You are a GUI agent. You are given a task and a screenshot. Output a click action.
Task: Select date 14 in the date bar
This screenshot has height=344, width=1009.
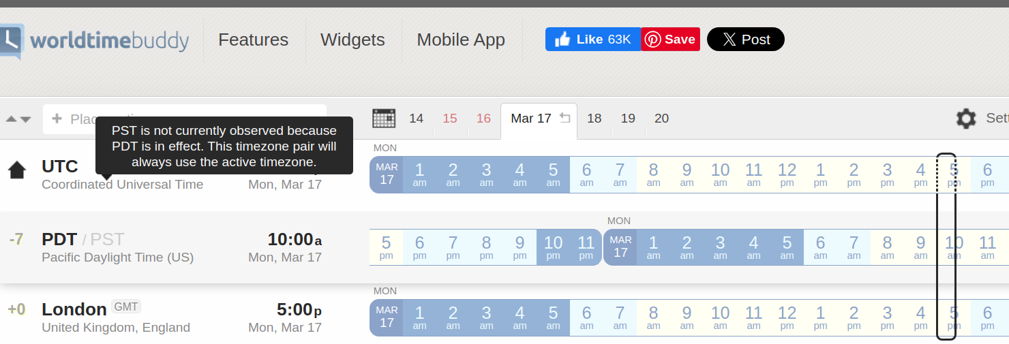416,119
